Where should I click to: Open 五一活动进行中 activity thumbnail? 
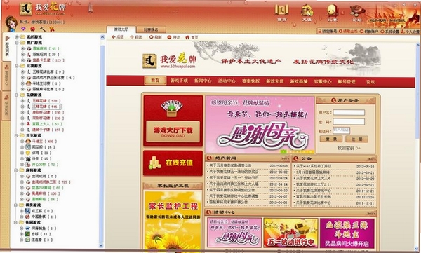tap(290, 233)
